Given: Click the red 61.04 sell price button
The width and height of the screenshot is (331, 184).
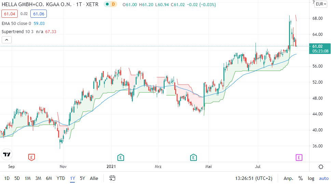Looking at the screenshot, I should (x=10, y=14).
